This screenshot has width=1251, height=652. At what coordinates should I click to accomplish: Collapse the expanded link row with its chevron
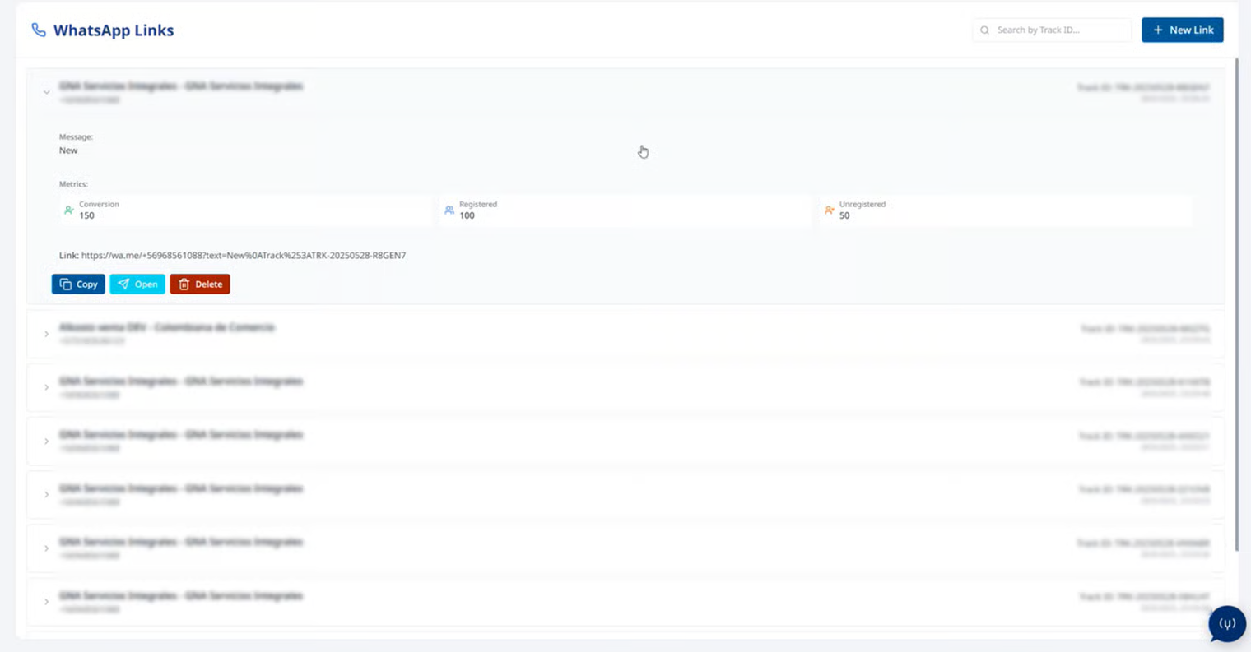pos(47,93)
